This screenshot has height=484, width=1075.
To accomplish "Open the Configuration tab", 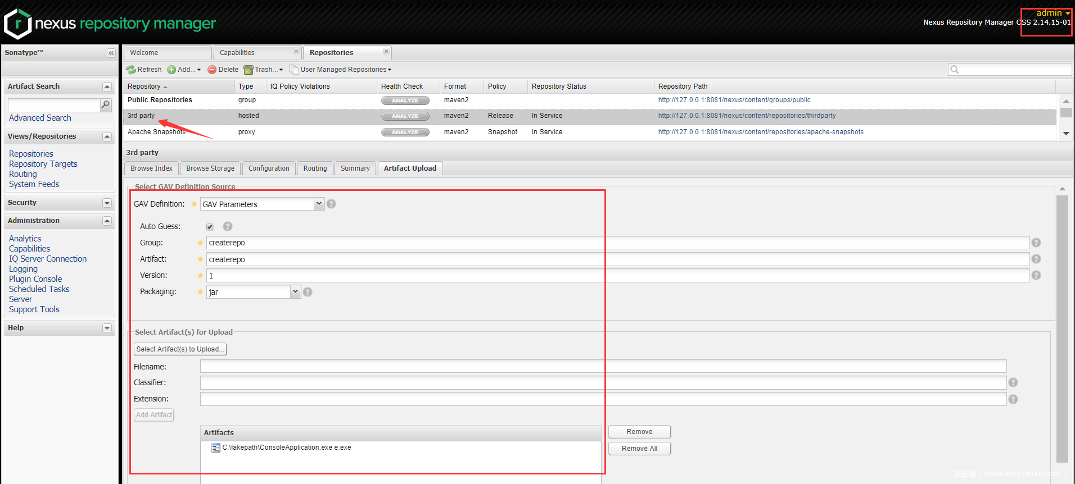I will pos(269,168).
